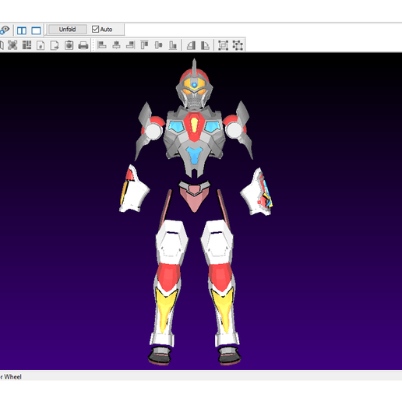Click the page number settings icon
The height and width of the screenshot is (402, 402).
tap(41, 45)
